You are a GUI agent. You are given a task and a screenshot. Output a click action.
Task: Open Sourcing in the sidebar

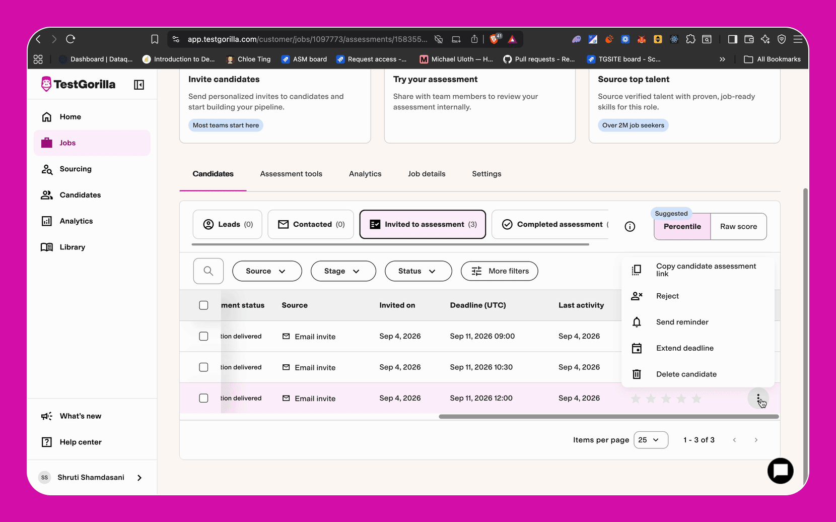(x=92, y=169)
